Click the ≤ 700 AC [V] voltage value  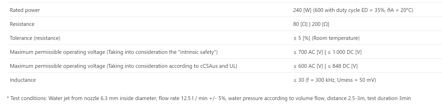point(308,52)
